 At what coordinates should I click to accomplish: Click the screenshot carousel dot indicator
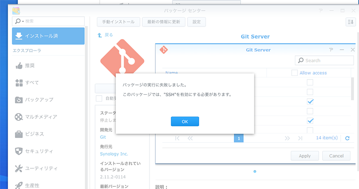point(255,171)
